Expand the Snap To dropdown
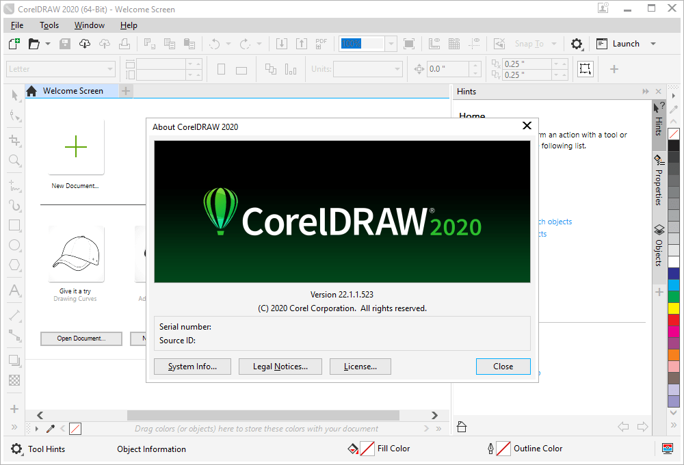 tap(554, 44)
